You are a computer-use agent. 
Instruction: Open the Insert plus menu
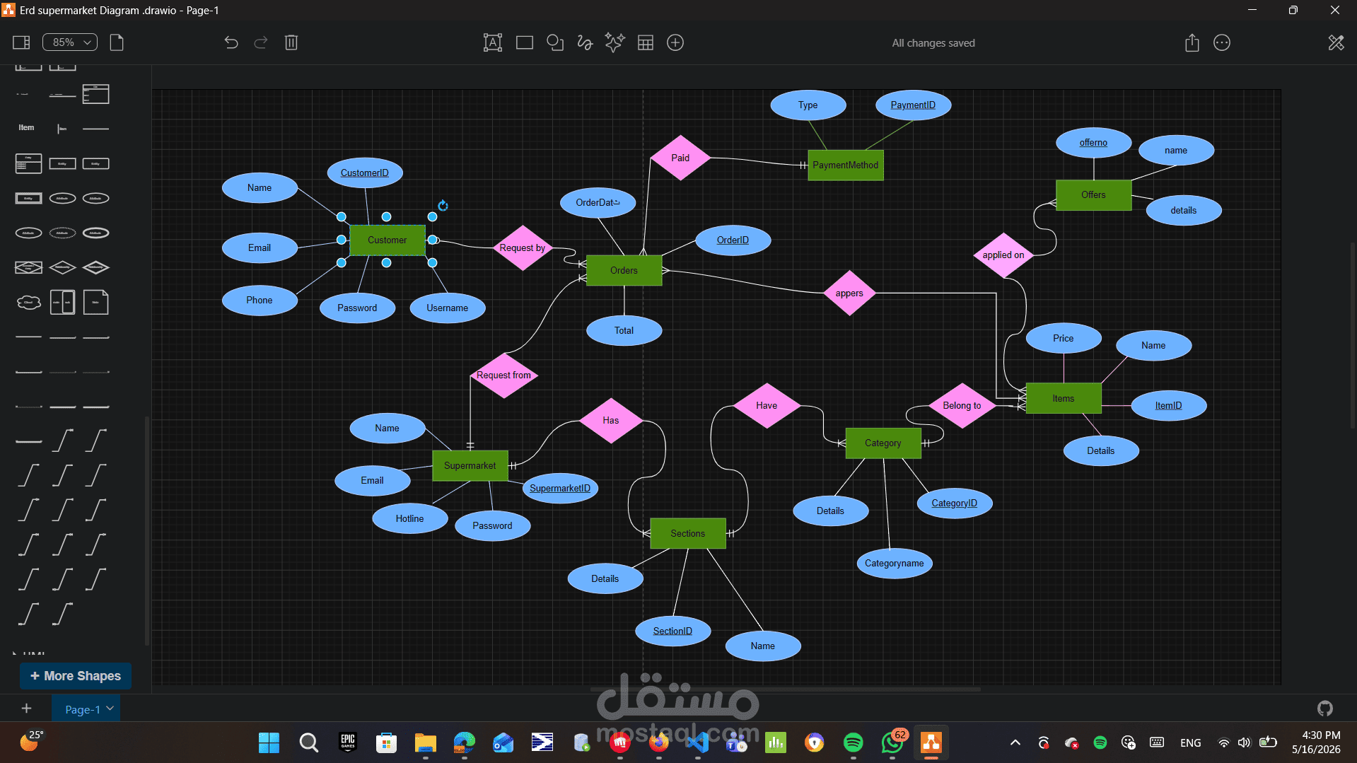675,42
